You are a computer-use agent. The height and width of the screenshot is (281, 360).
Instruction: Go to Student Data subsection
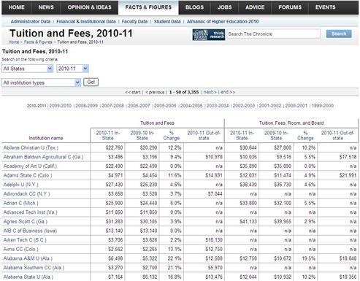point(167,22)
